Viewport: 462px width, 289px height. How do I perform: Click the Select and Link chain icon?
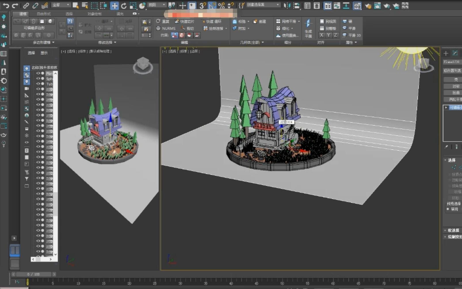point(26,5)
